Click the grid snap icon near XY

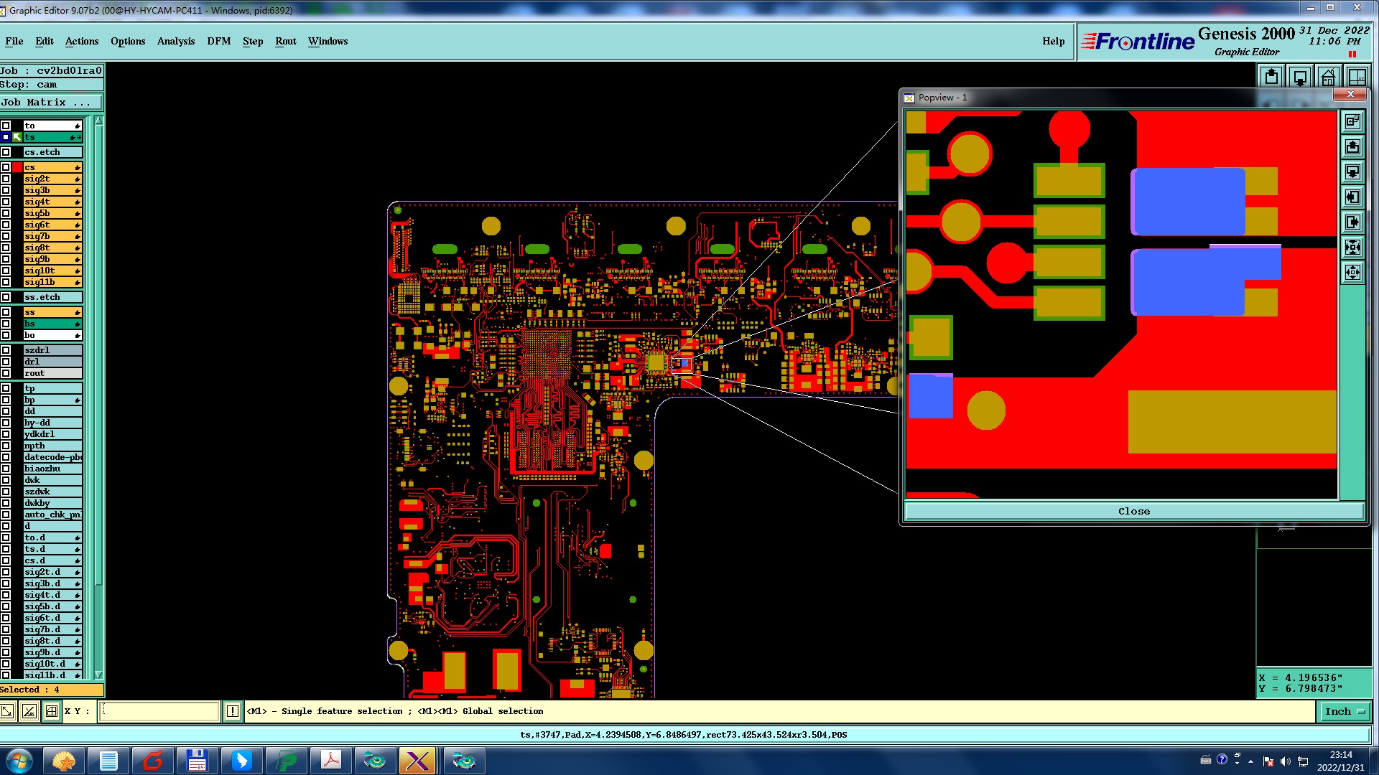click(x=52, y=711)
